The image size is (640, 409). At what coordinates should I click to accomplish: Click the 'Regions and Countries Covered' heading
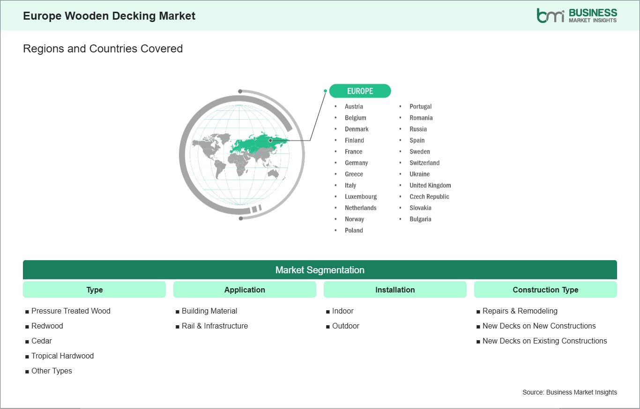(103, 49)
